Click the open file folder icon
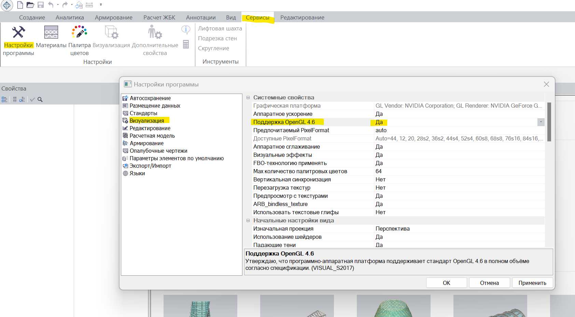 (x=30, y=5)
